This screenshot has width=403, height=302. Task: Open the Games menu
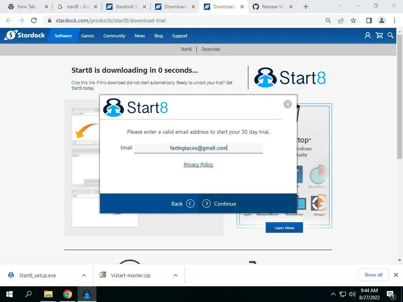pos(88,36)
